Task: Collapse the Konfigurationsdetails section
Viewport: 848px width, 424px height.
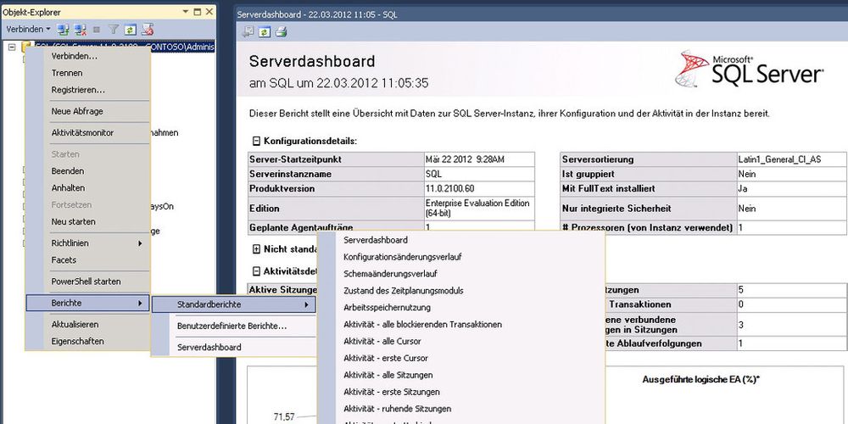Action: pyautogui.click(x=256, y=141)
